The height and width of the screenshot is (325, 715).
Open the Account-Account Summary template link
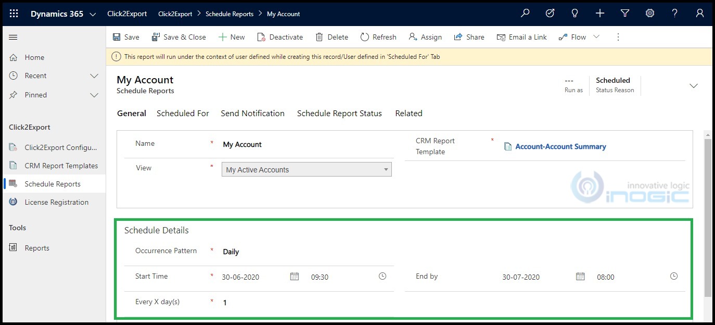point(560,147)
